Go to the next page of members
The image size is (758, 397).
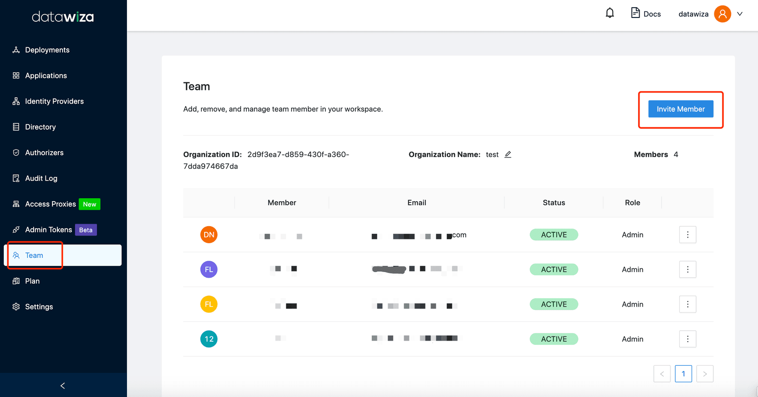click(705, 374)
